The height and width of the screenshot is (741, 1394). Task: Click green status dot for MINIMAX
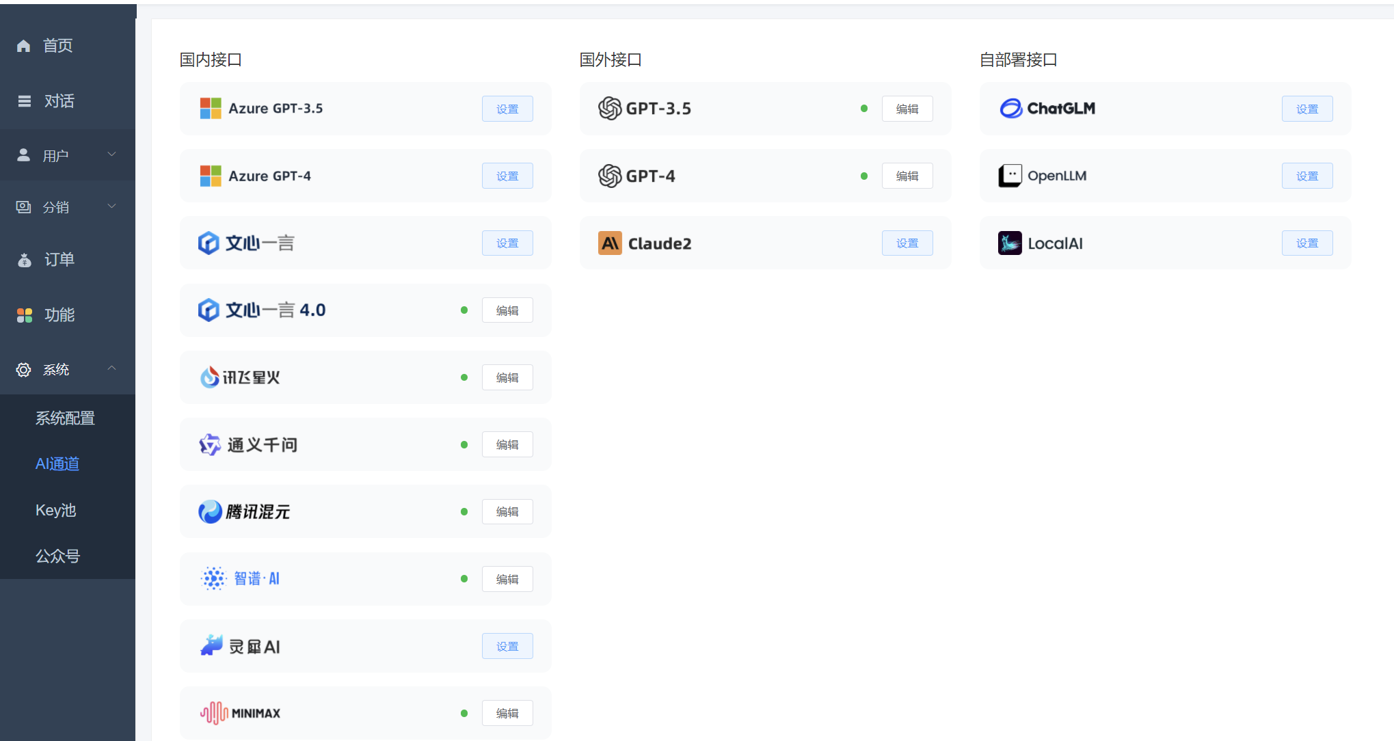pyautogui.click(x=464, y=713)
